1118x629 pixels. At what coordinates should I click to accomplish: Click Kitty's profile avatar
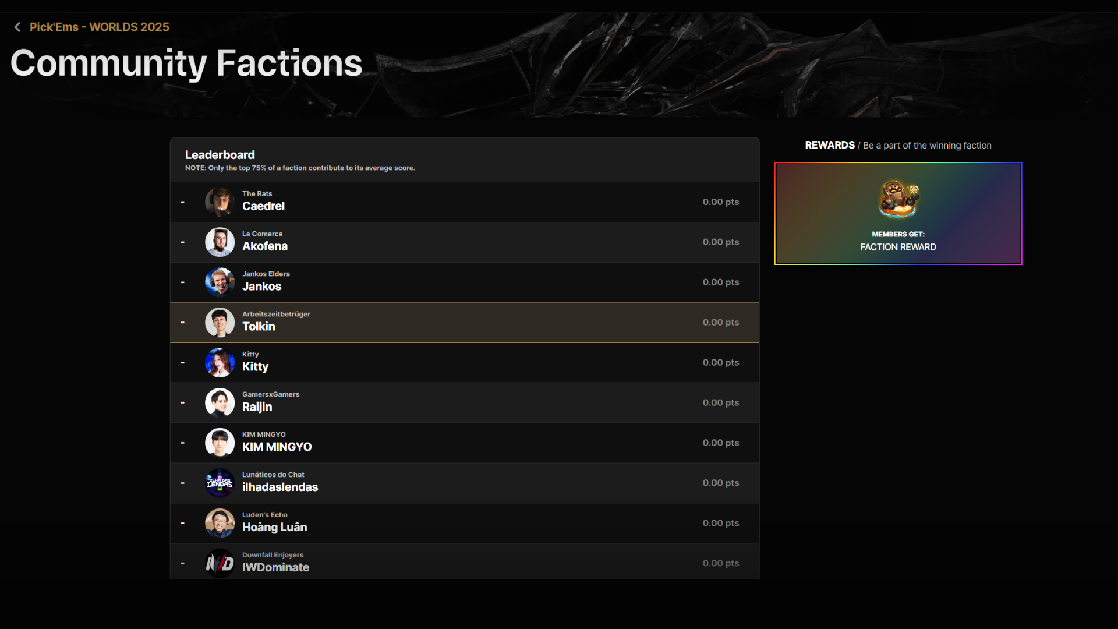click(220, 363)
